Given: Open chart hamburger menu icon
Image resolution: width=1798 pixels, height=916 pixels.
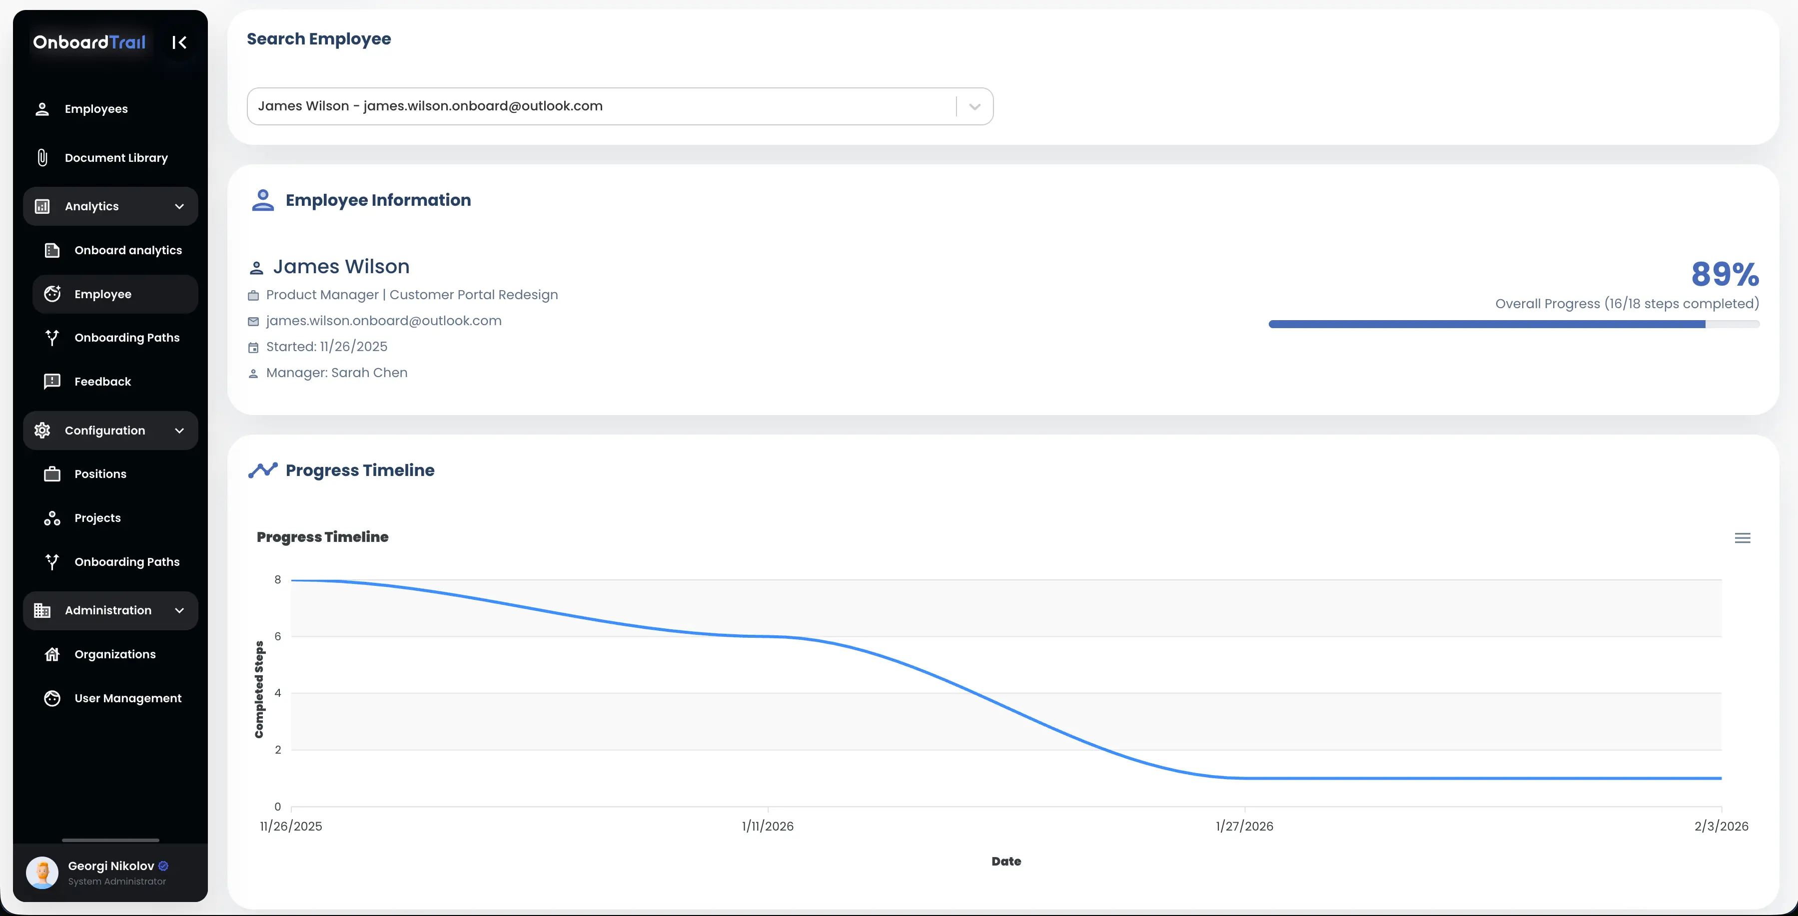Looking at the screenshot, I should point(1742,538).
